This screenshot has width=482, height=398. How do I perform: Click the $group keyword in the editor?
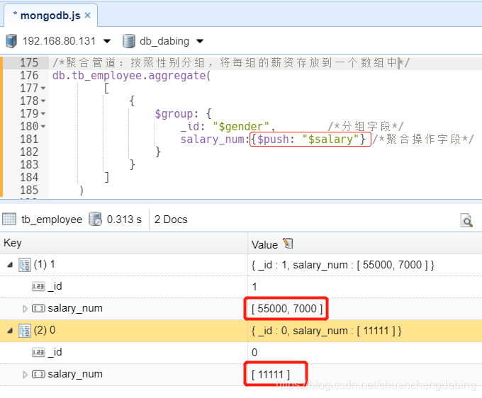(174, 114)
